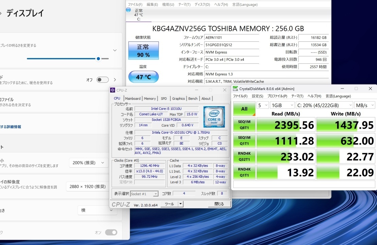The image size is (377, 245).
Task: Open night light settings via its arrow
Action: [115, 80]
